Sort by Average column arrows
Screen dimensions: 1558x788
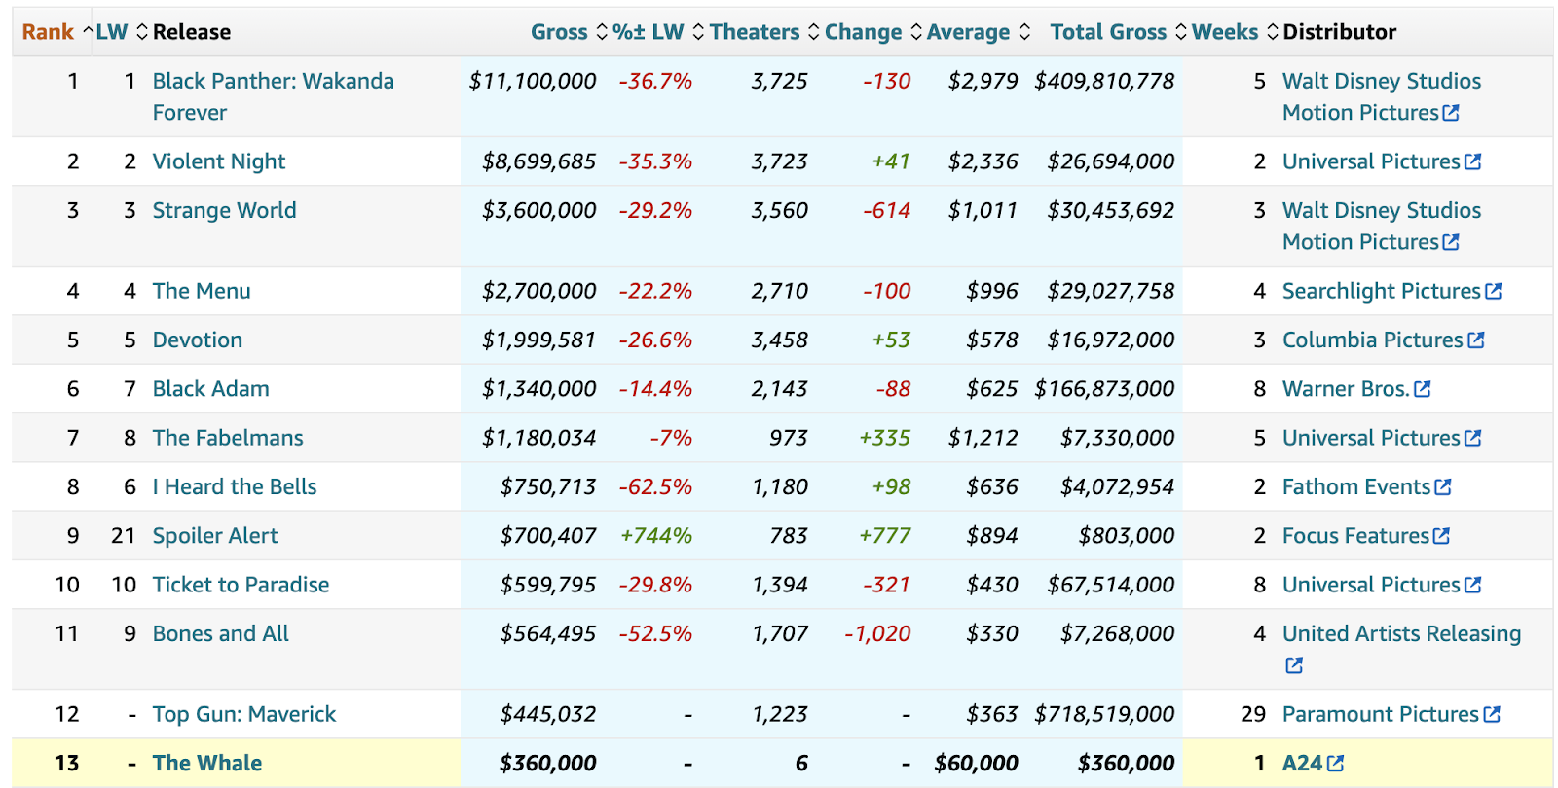tap(1024, 32)
